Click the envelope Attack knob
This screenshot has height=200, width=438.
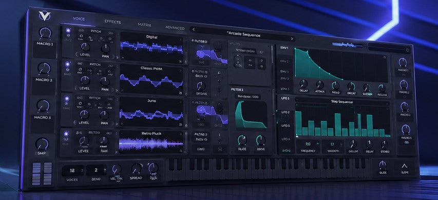click(319, 85)
